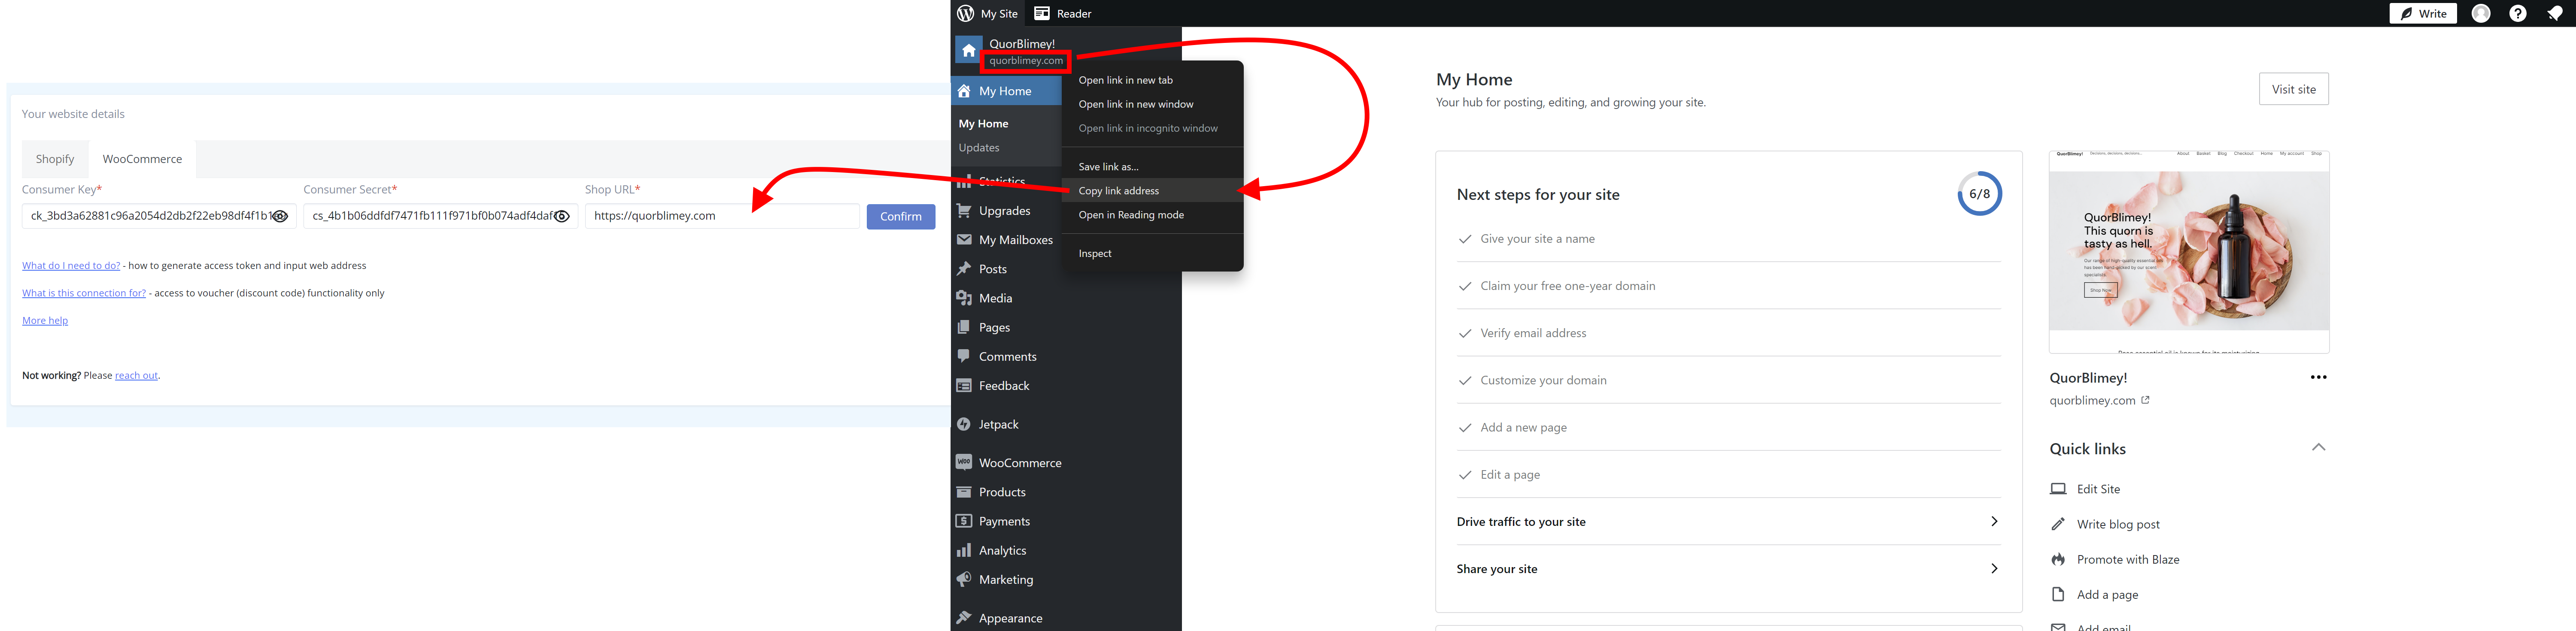
Task: Click the Shop URL input field
Action: click(722, 216)
